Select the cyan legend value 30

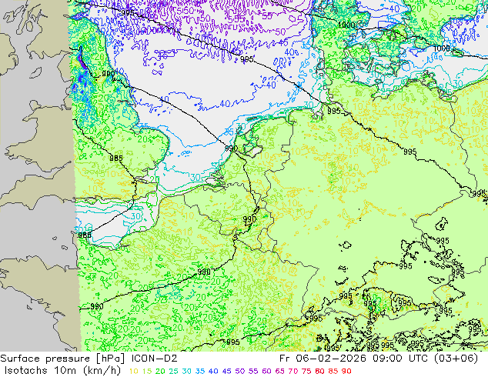click(x=187, y=371)
